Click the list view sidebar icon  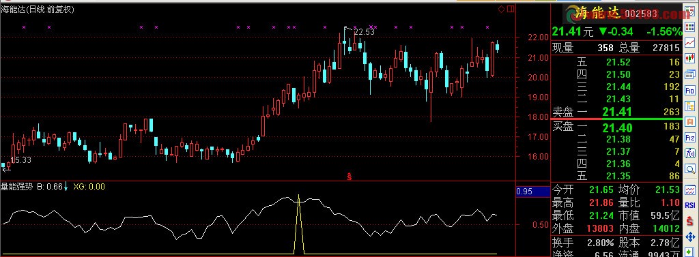pos(690,27)
